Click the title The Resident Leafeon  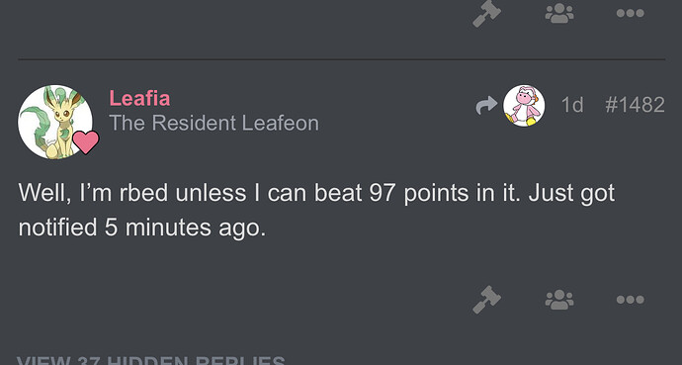[x=214, y=123]
